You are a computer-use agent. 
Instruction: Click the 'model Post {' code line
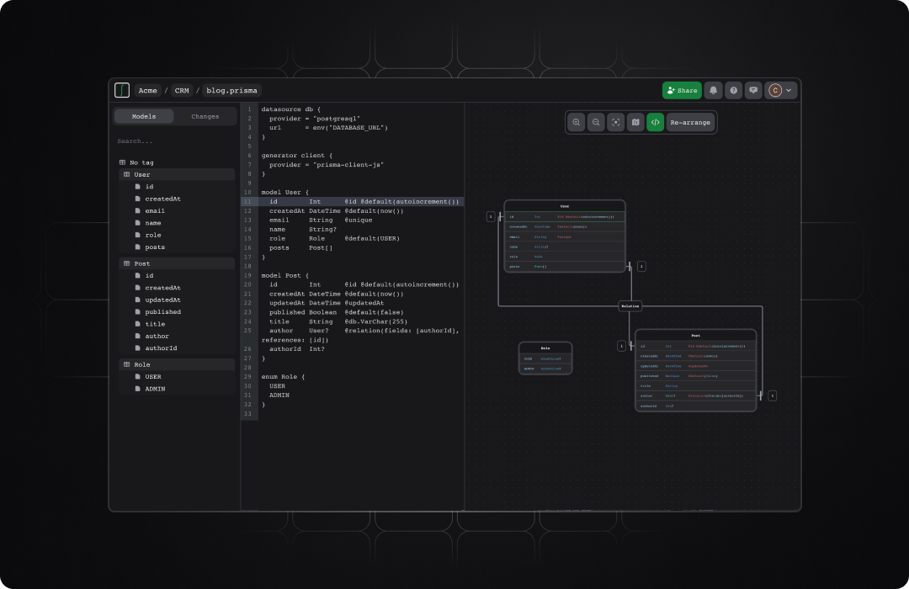click(x=284, y=275)
